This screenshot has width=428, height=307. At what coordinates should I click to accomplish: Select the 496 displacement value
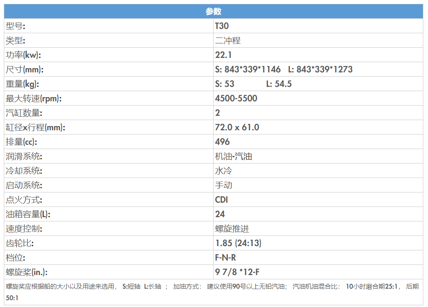223,142
